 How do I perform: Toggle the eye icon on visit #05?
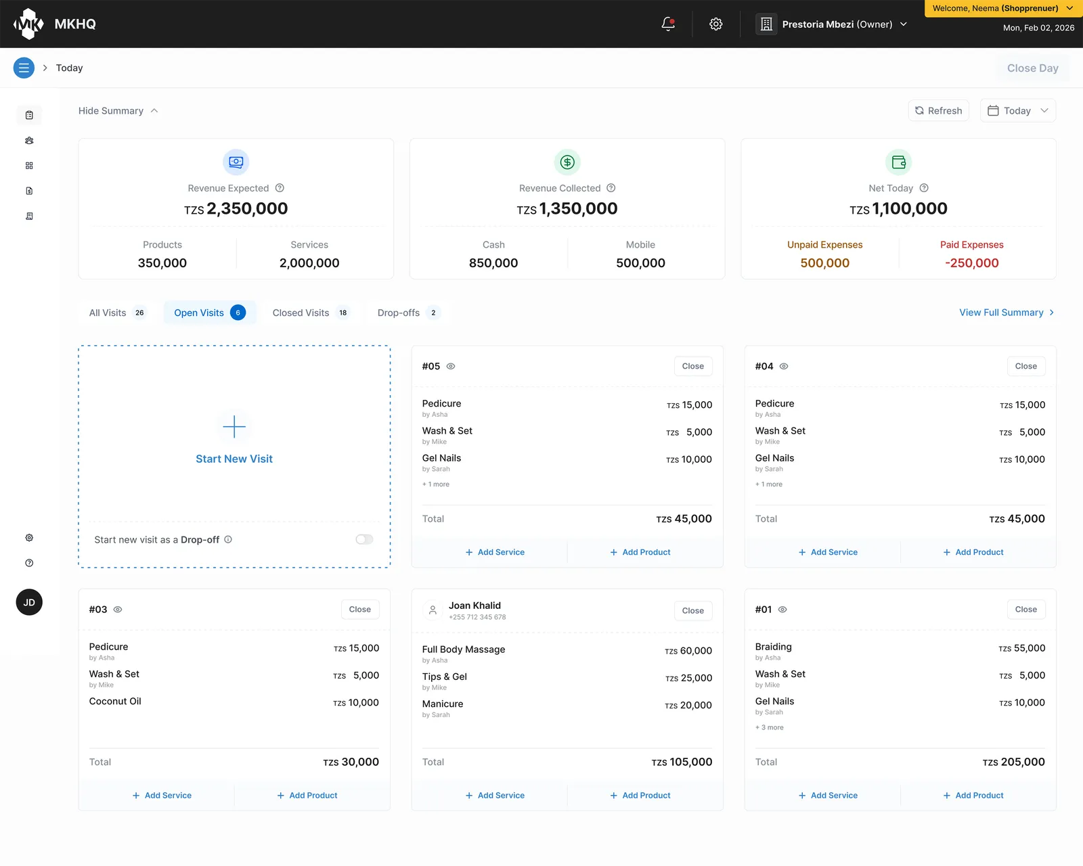coord(451,366)
